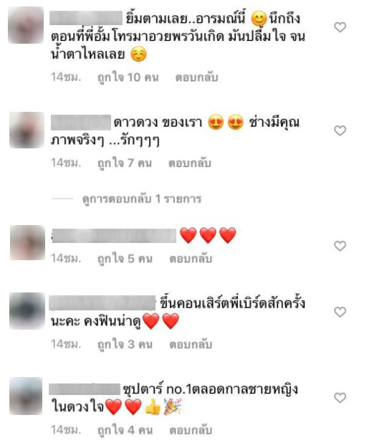Open avatar beside ซุปตาร์ no.1 comment

pos(26,396)
